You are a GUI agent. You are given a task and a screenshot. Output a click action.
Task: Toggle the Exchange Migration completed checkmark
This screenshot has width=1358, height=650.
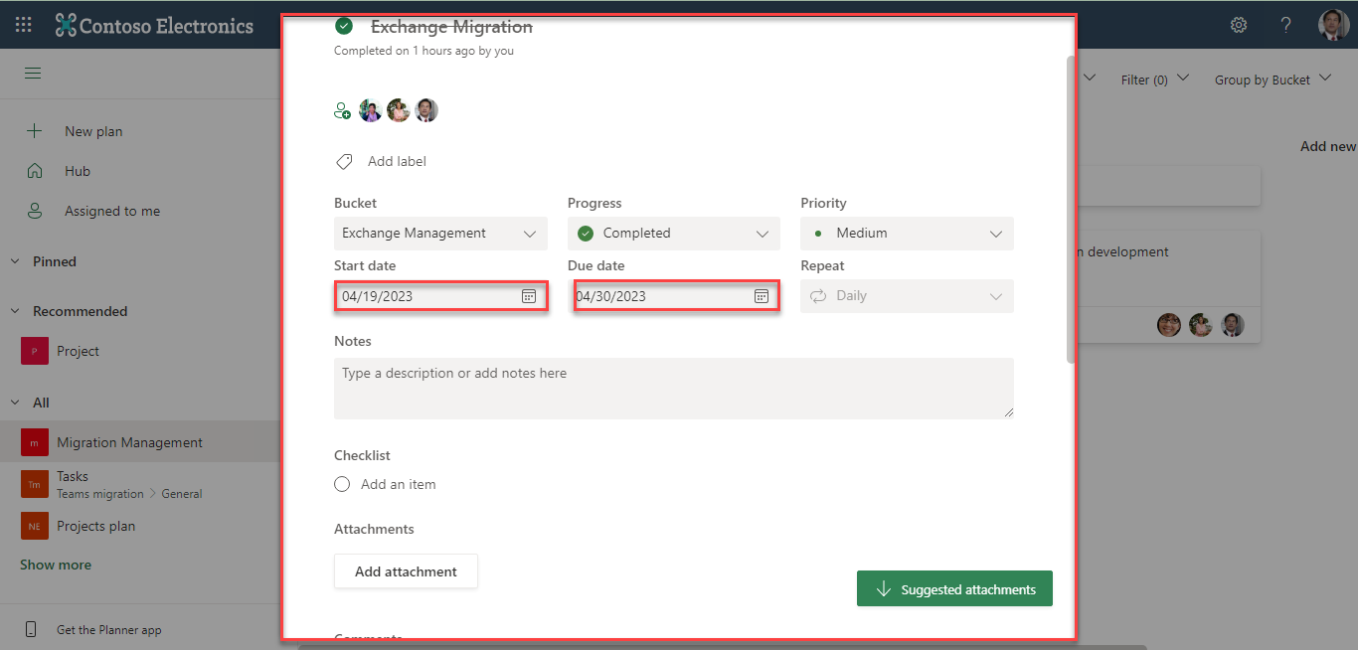[x=344, y=27]
